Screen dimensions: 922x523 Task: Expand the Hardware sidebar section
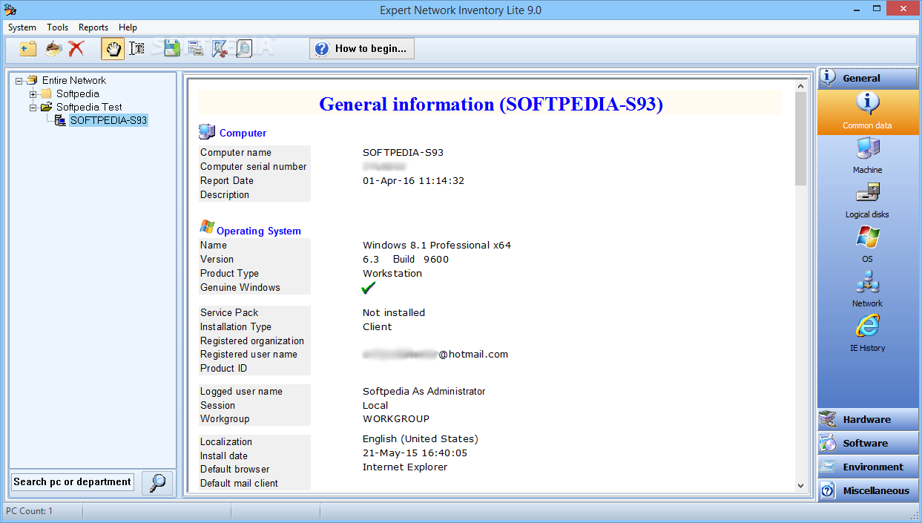coord(867,419)
